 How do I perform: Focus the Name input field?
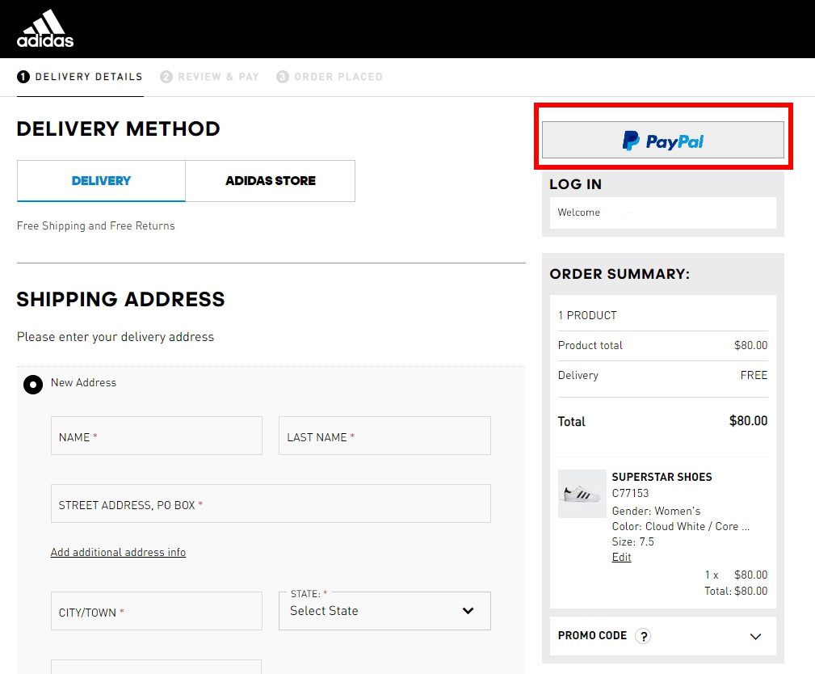click(157, 436)
